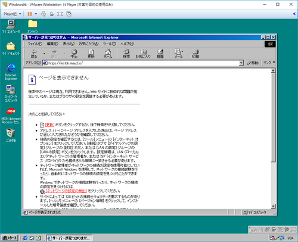The height and width of the screenshot is (242, 298).
Task: Click the Go (移動) button
Action: click(253, 63)
